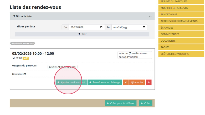
Task: Click the hourglass duration icon
Action: click(14, 58)
